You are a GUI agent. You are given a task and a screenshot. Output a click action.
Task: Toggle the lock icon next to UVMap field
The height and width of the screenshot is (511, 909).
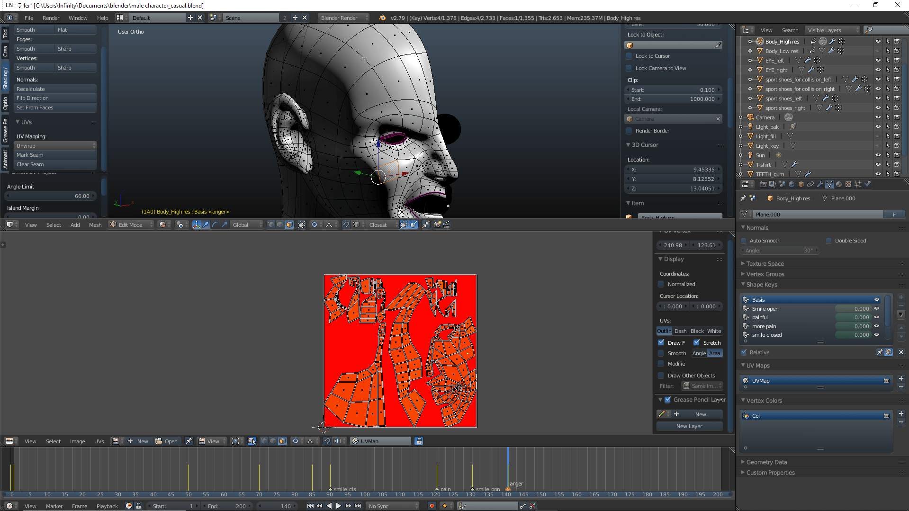pyautogui.click(x=419, y=441)
